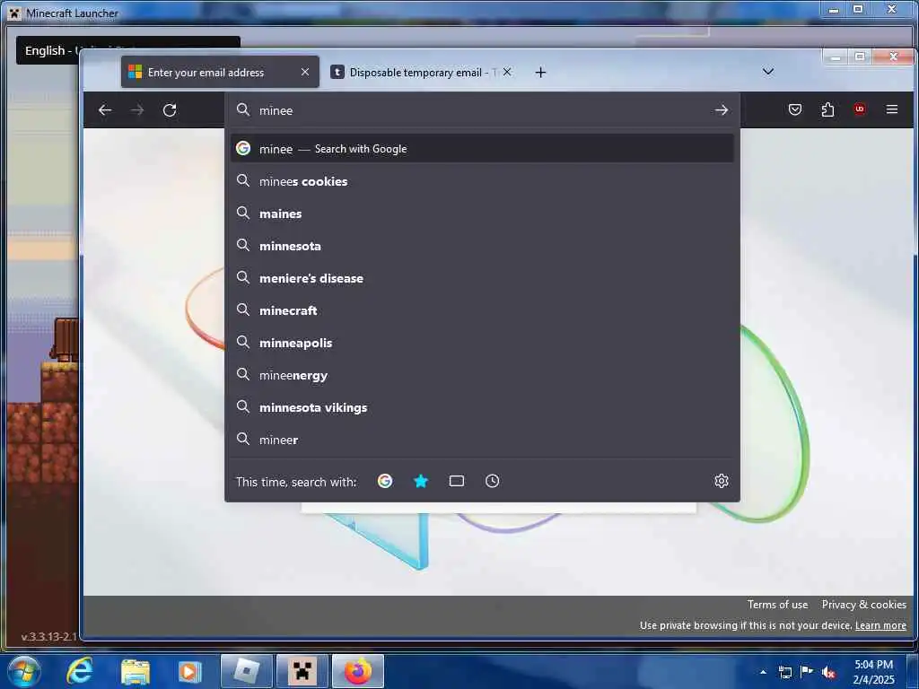
Task: Open language dropdown in Minecraft Launcher
Action: 48,50
